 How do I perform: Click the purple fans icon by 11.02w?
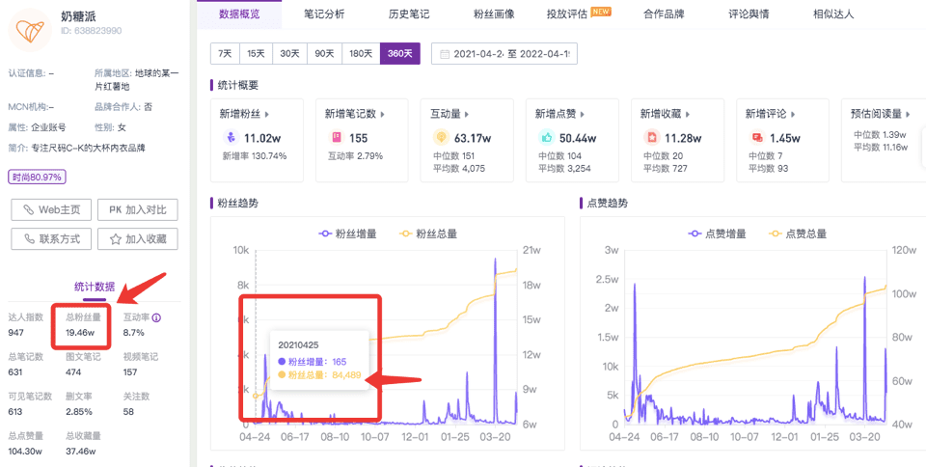tap(231, 138)
